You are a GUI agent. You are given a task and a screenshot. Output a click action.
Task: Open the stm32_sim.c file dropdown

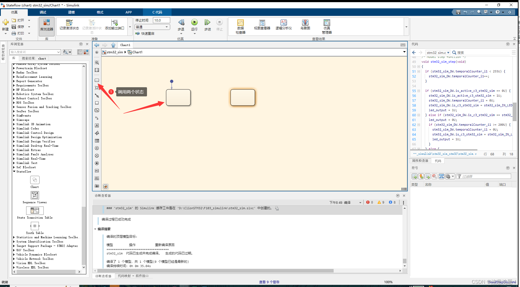438,52
